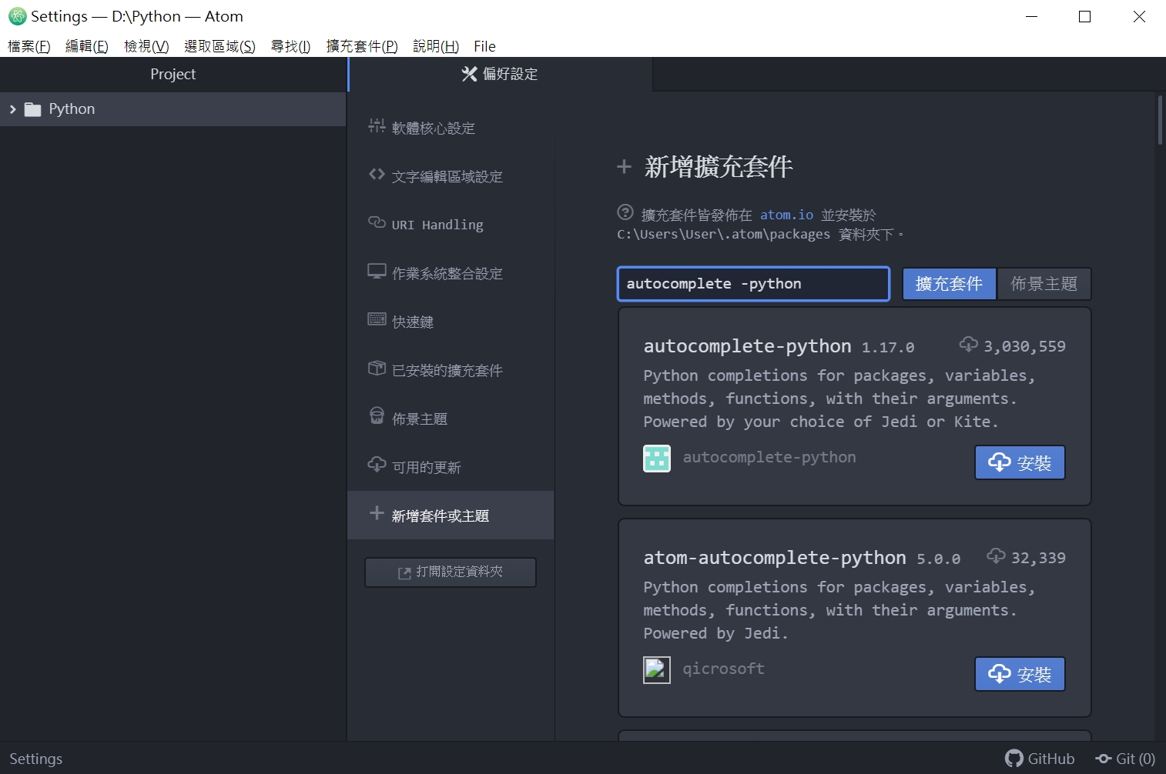This screenshot has height=774, width=1166.
Task: View the 已安裝的擴充套件 installed packages
Action: coord(447,369)
